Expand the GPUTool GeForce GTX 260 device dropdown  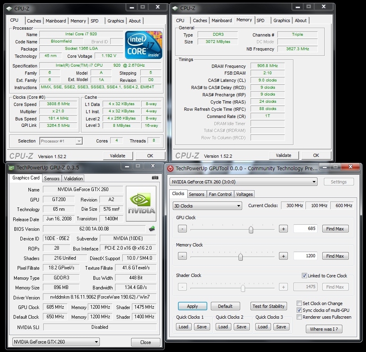pyautogui.click(x=243, y=182)
